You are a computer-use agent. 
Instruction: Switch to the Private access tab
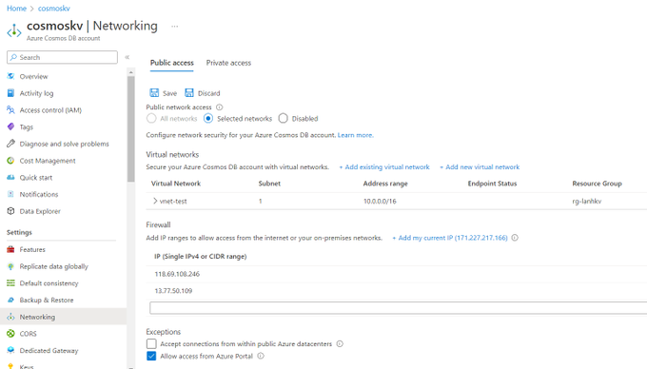point(228,63)
